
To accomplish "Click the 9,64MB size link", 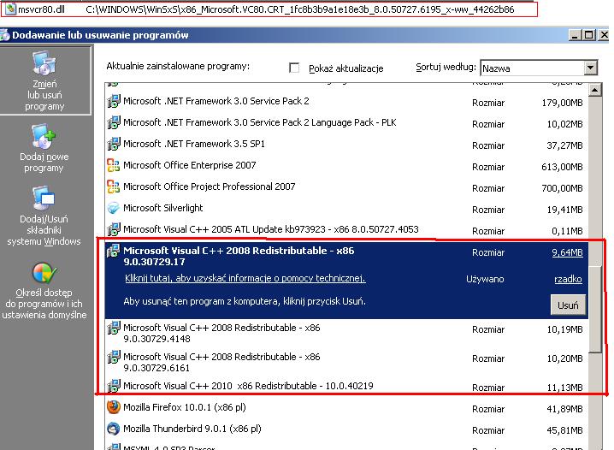I will tap(568, 252).
